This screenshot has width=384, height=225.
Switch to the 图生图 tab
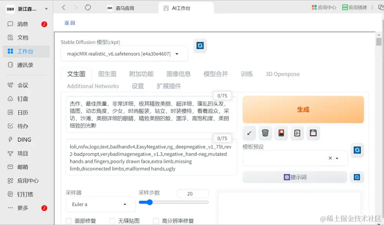(x=107, y=74)
